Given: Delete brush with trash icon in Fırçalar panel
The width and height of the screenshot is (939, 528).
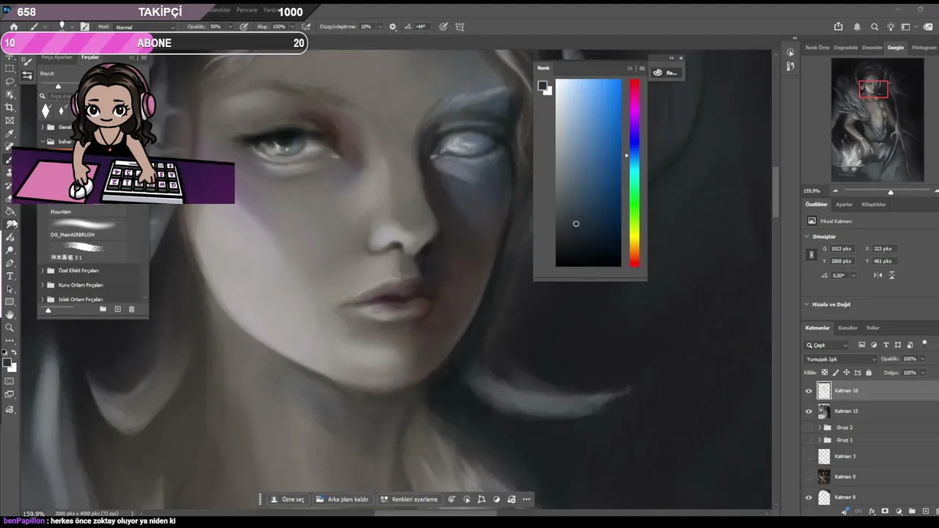Looking at the screenshot, I should [132, 309].
